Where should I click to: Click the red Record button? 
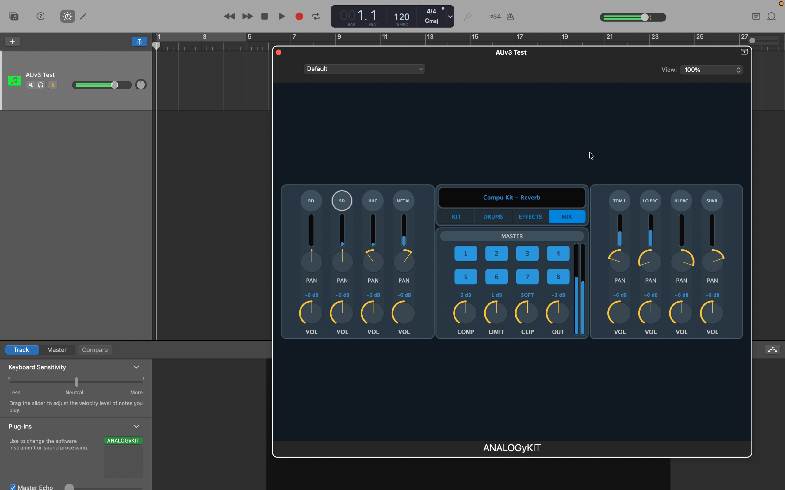[299, 16]
